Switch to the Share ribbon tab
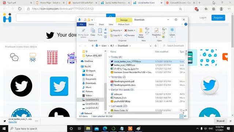Viewport: 234px width, 132px height. (101, 25)
